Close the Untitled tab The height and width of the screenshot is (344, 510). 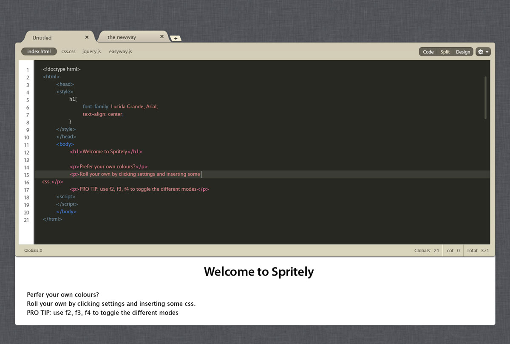tap(87, 37)
